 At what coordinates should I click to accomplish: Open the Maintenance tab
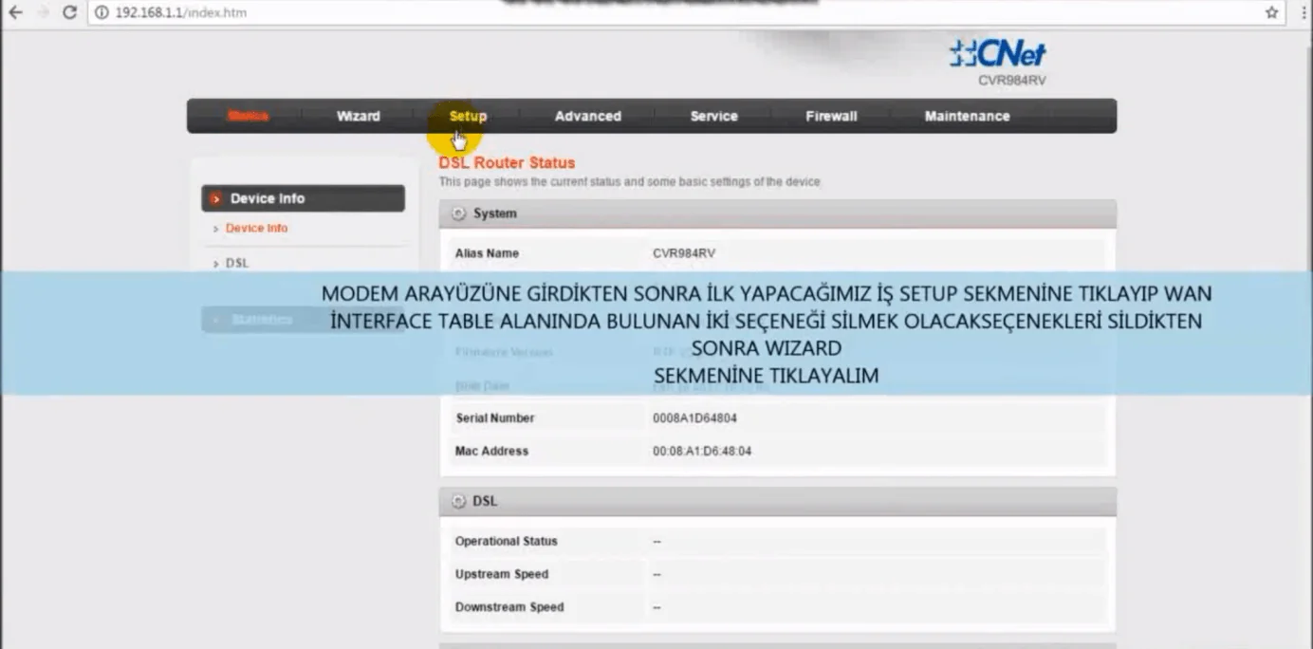(x=967, y=116)
